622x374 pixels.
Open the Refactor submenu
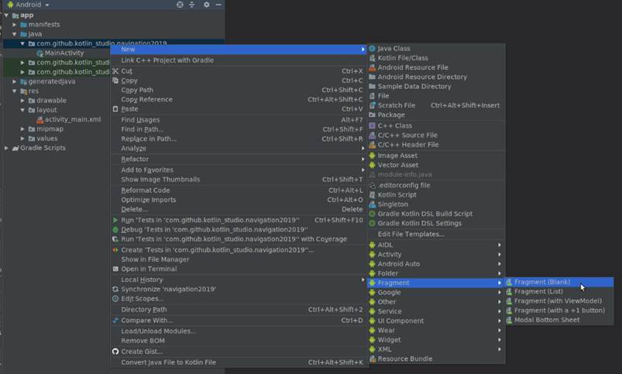tap(239, 159)
